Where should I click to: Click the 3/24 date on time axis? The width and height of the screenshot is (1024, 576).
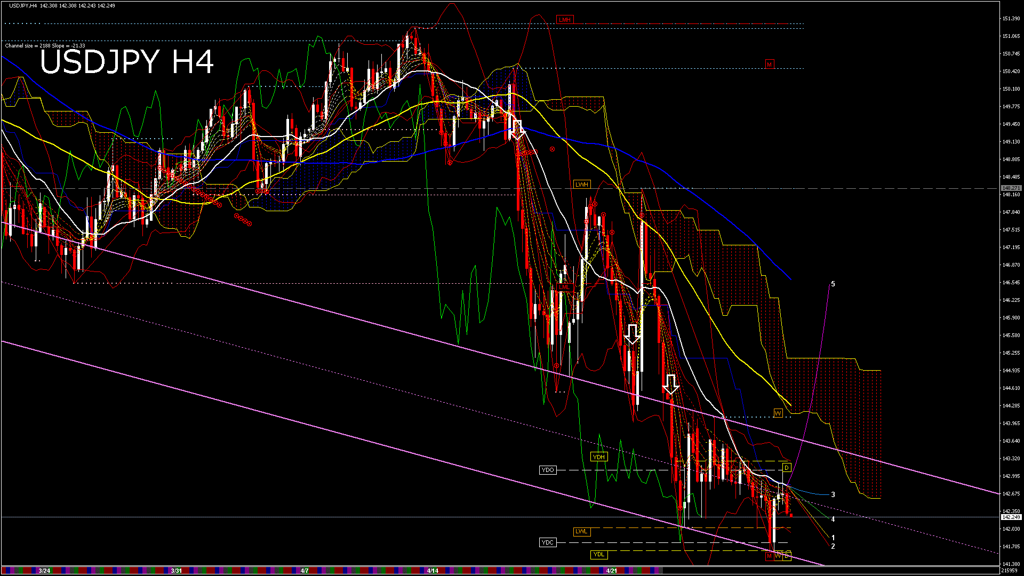click(x=44, y=571)
